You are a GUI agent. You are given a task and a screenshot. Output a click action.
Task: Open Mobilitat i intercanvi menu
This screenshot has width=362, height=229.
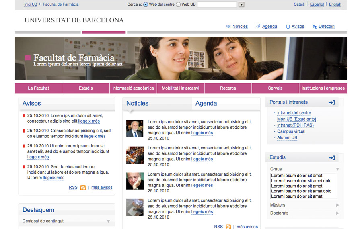181,88
